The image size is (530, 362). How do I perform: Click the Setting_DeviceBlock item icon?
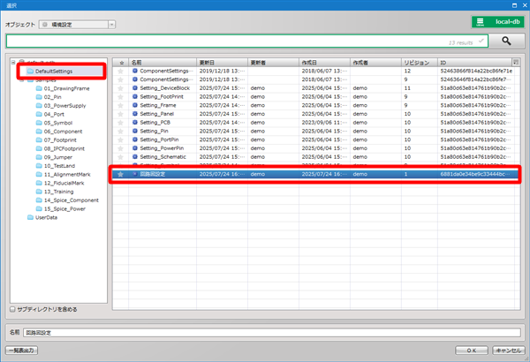click(x=134, y=88)
